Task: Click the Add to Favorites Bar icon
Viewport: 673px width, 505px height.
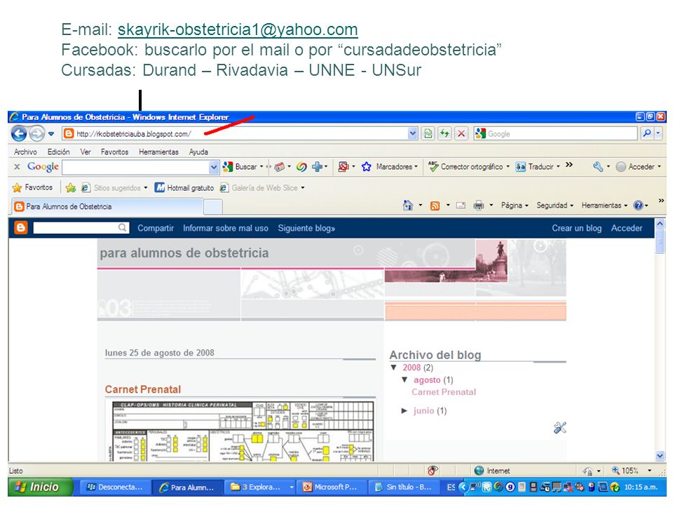Action: (71, 188)
